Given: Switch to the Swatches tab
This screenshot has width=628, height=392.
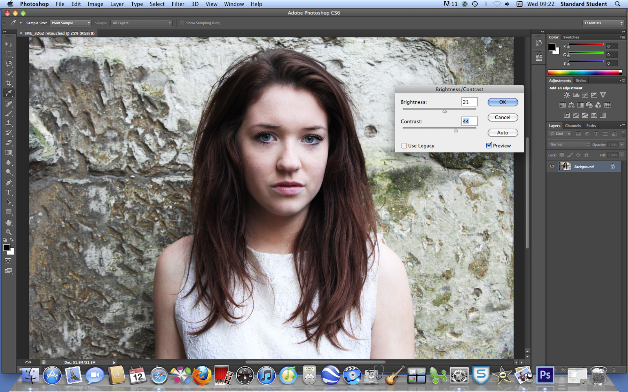Looking at the screenshot, I should point(571,37).
